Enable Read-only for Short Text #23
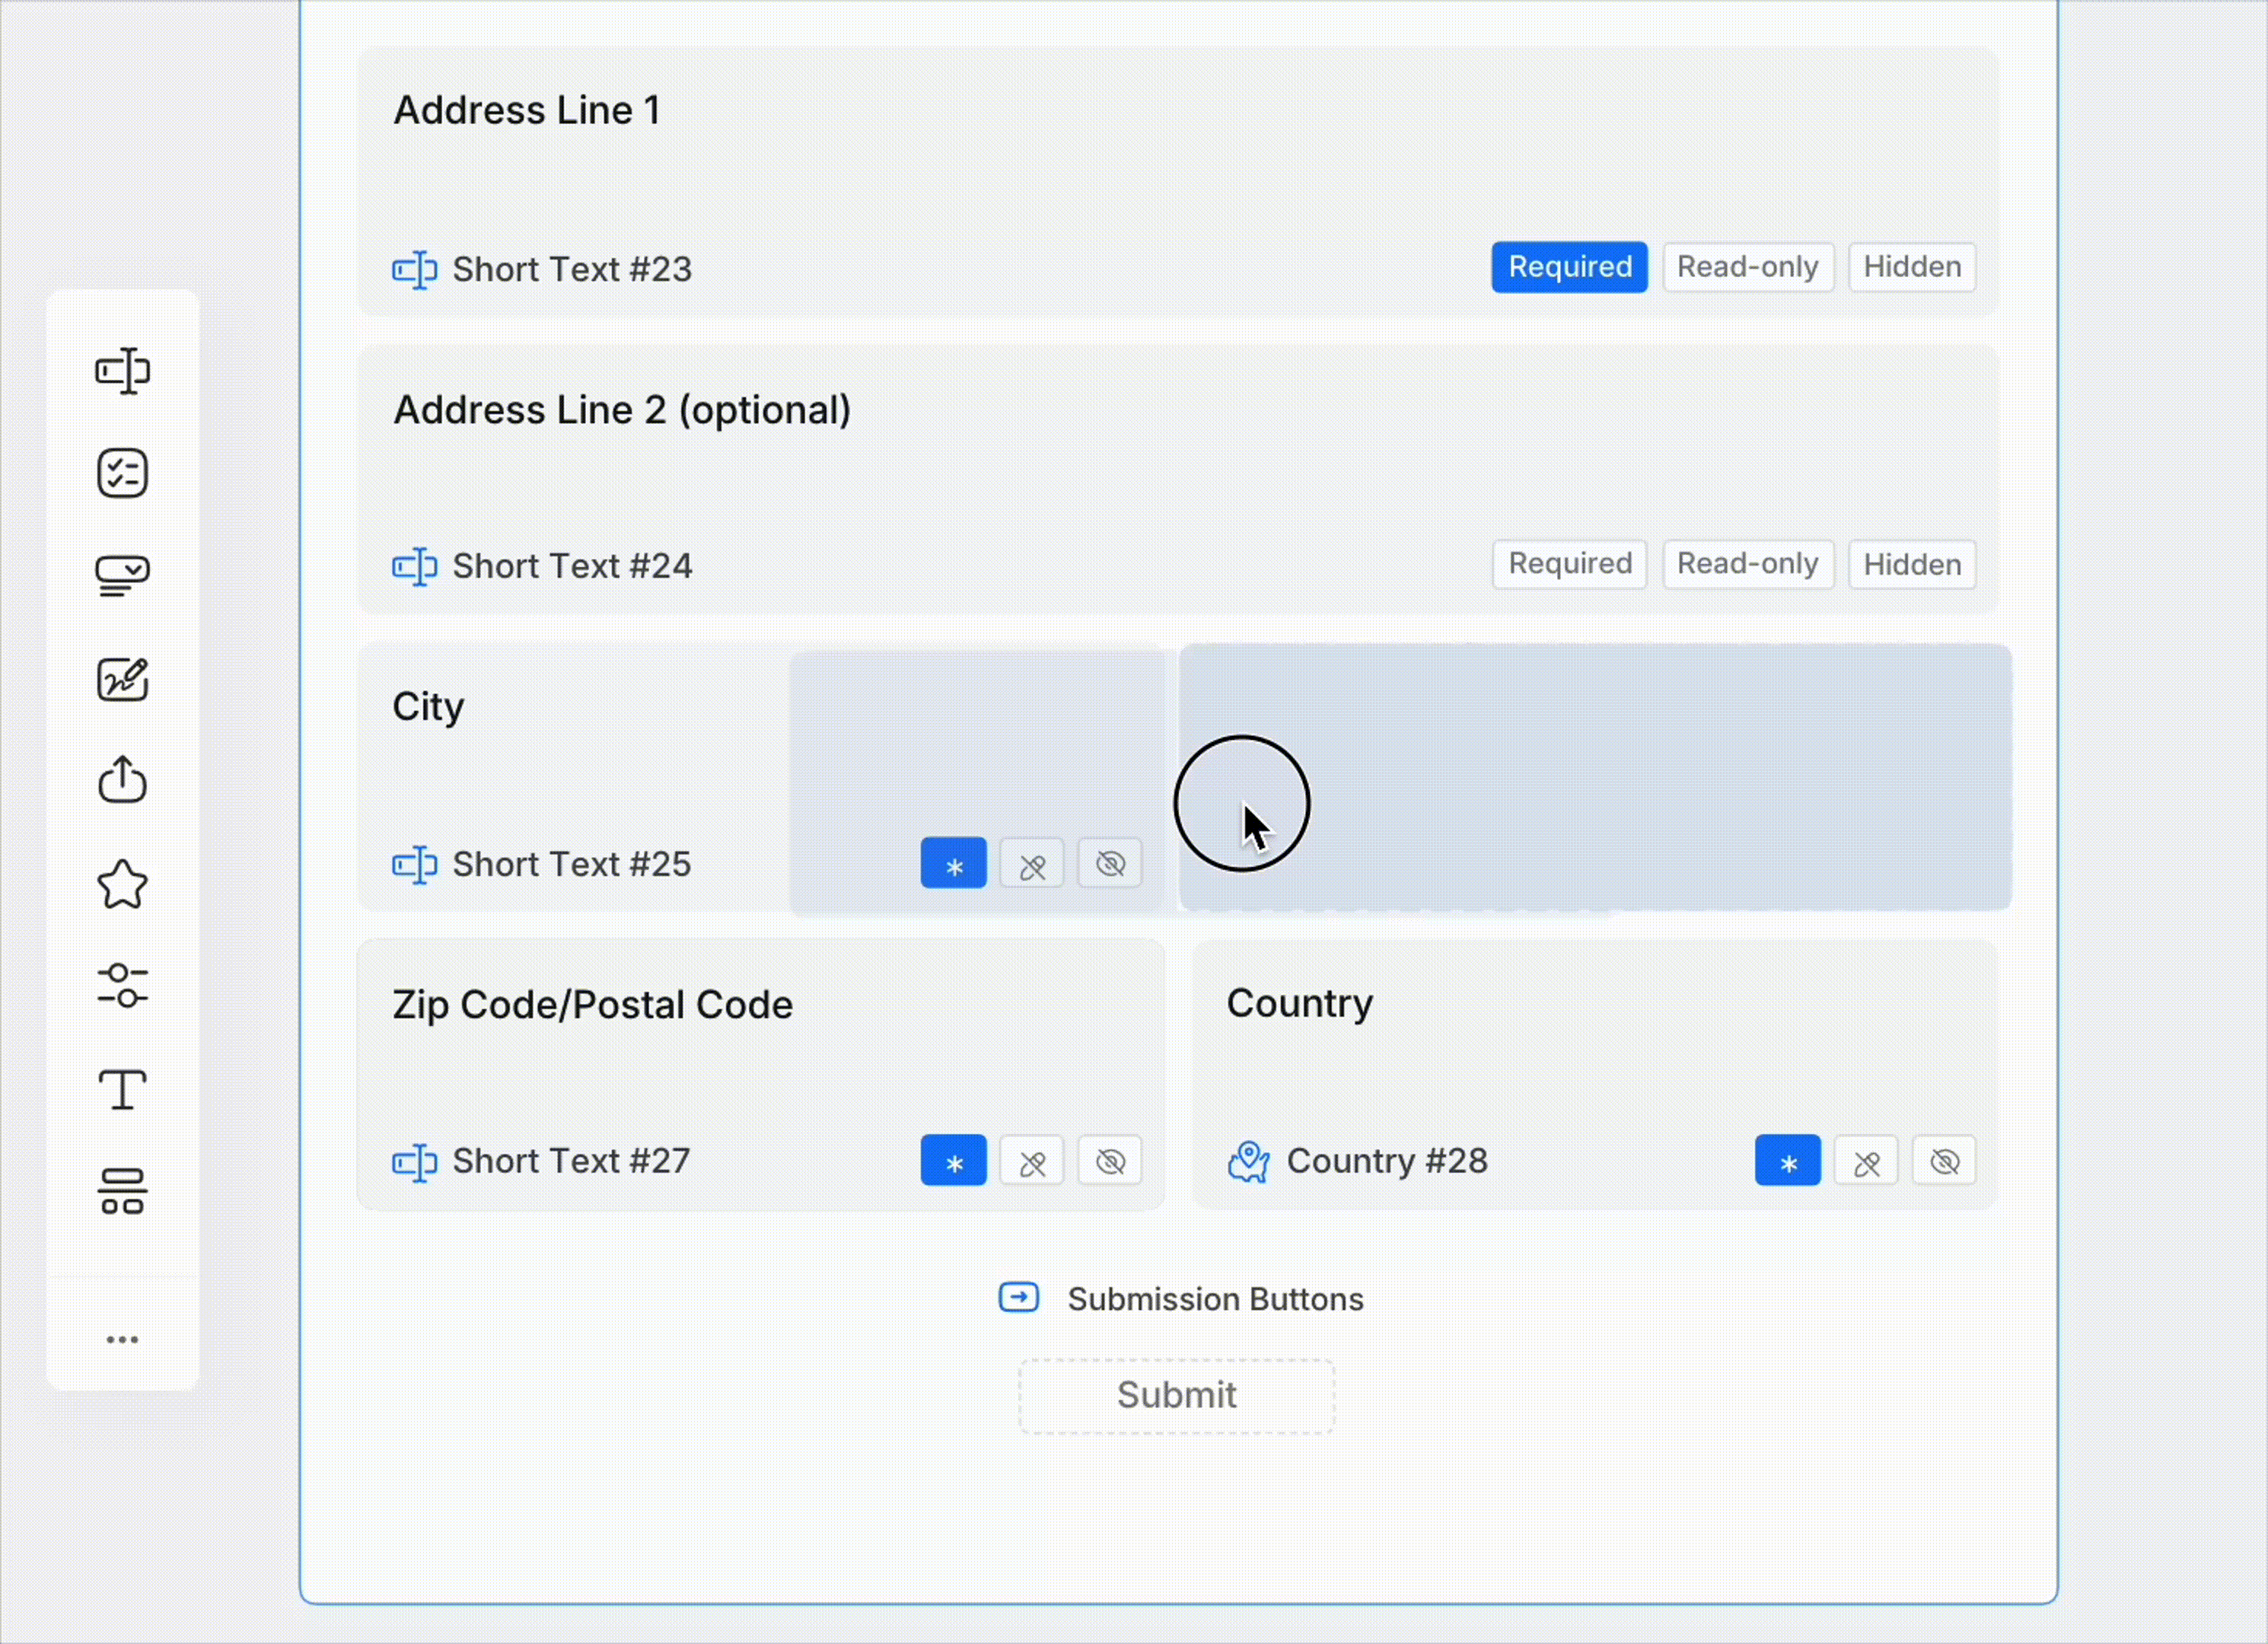 (x=1747, y=267)
